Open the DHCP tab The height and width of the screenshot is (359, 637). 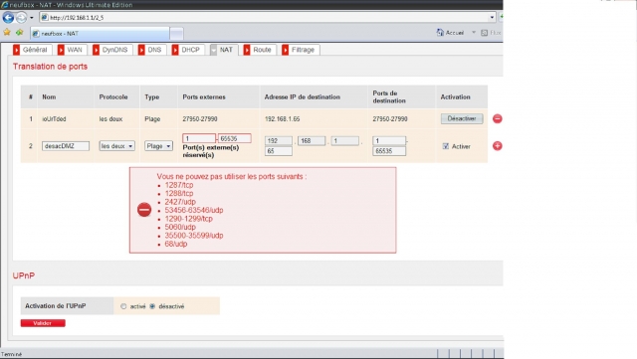click(188, 50)
